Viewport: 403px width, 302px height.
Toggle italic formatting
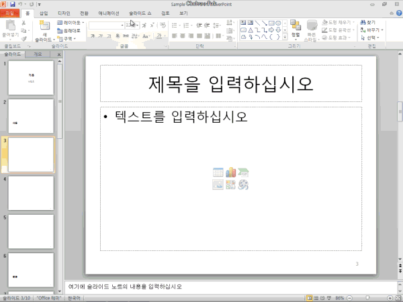101,36
